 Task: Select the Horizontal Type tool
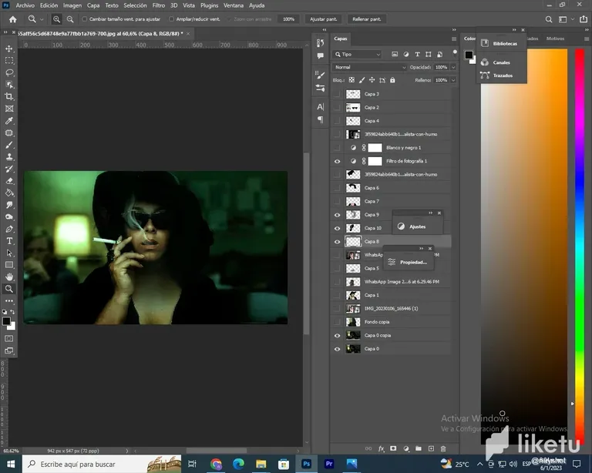click(x=9, y=241)
